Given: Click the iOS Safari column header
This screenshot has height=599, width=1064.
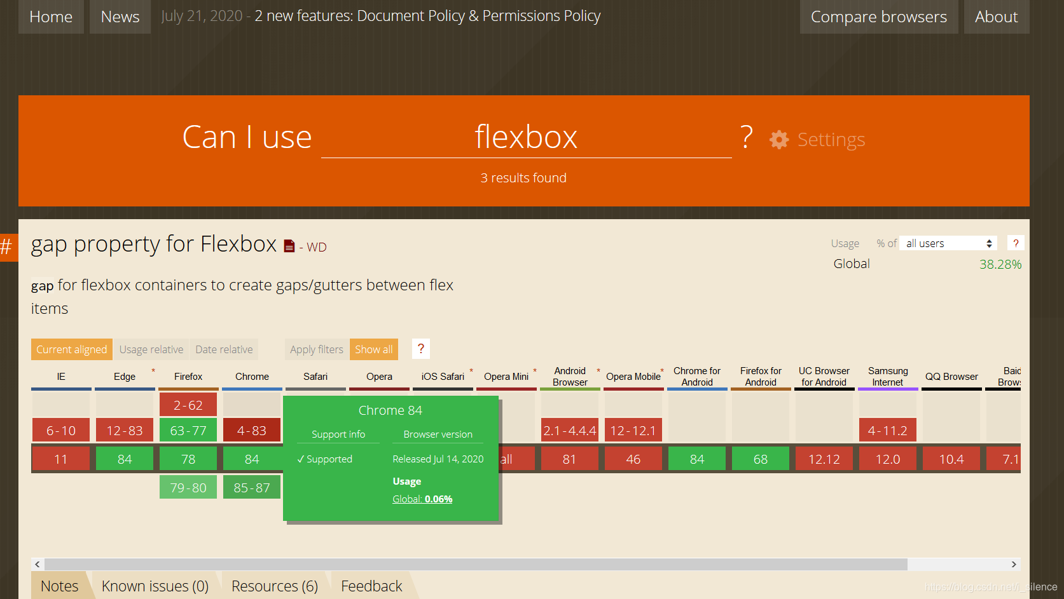Looking at the screenshot, I should point(443,376).
